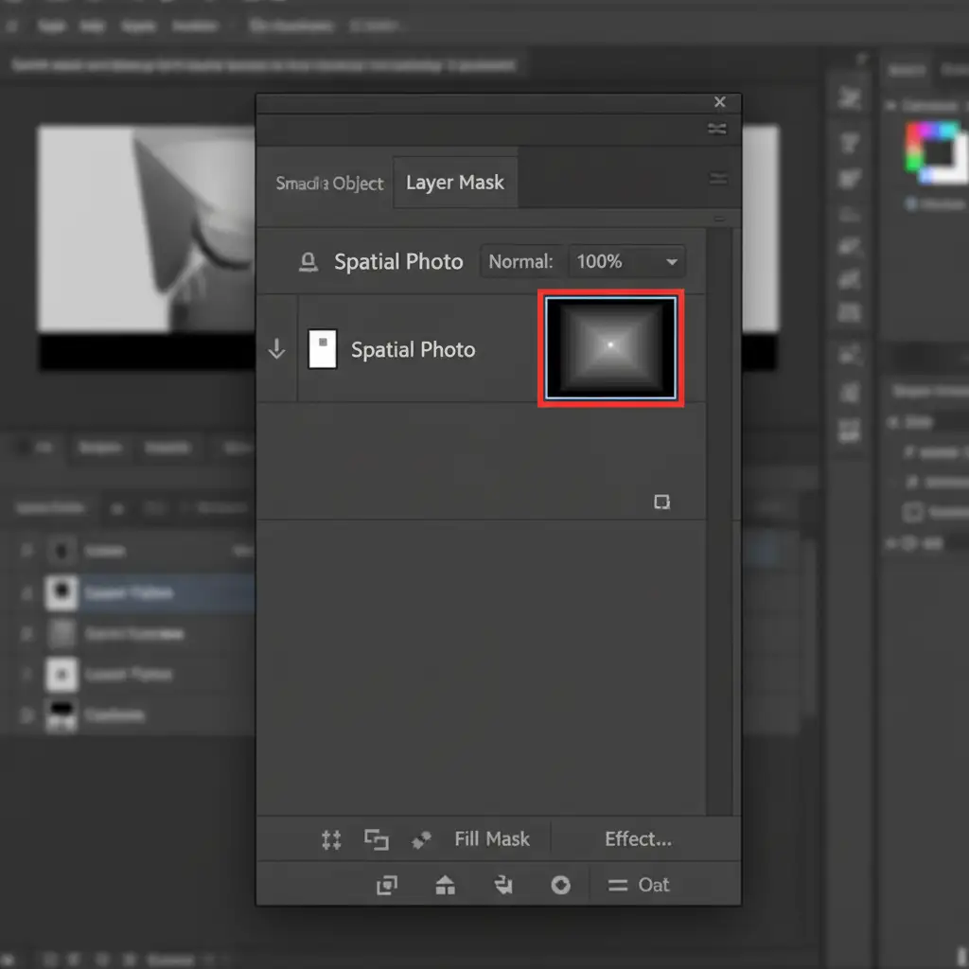Select the gradient mask thumbnail outlined in red

[x=610, y=349]
